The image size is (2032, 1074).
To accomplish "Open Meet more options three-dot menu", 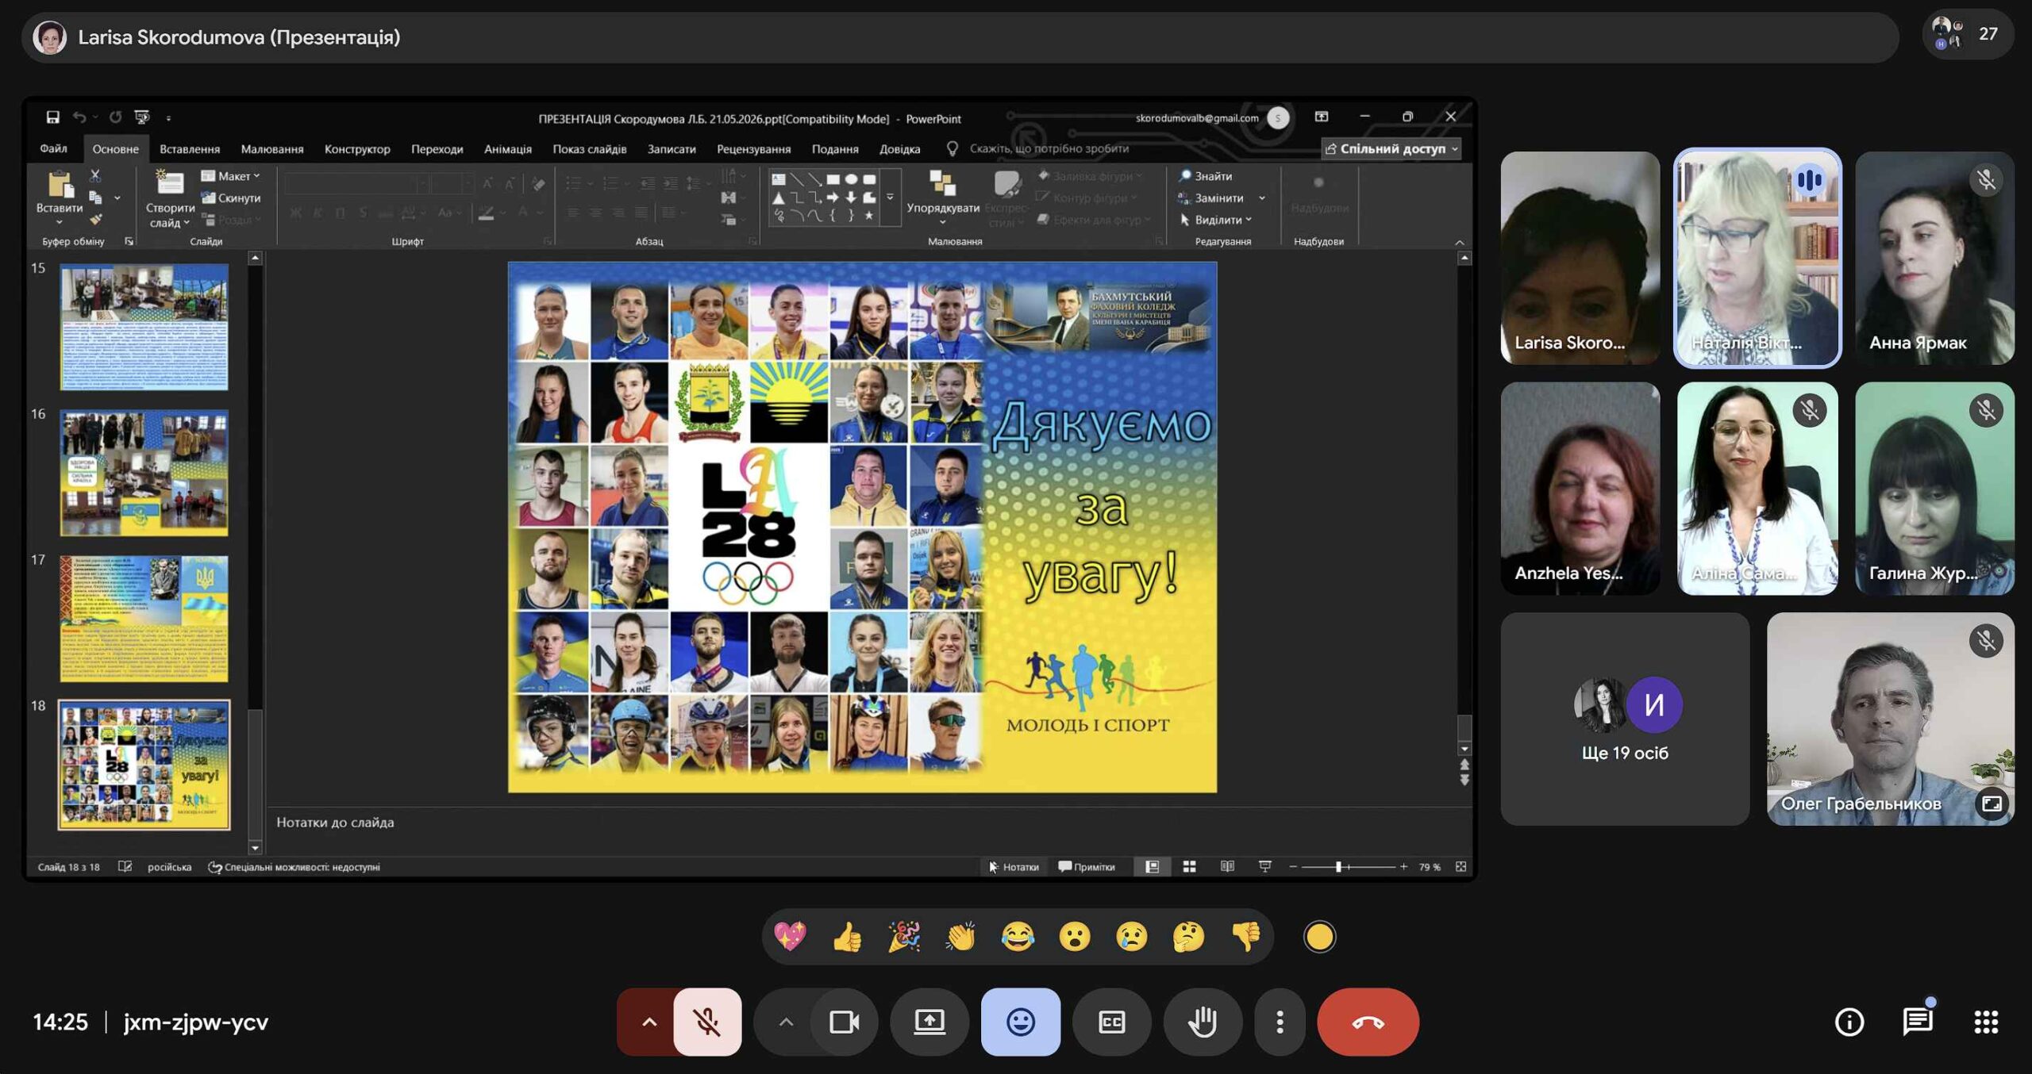I will [1280, 1022].
